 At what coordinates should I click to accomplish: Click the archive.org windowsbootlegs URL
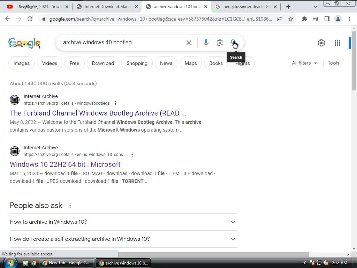tap(67, 103)
